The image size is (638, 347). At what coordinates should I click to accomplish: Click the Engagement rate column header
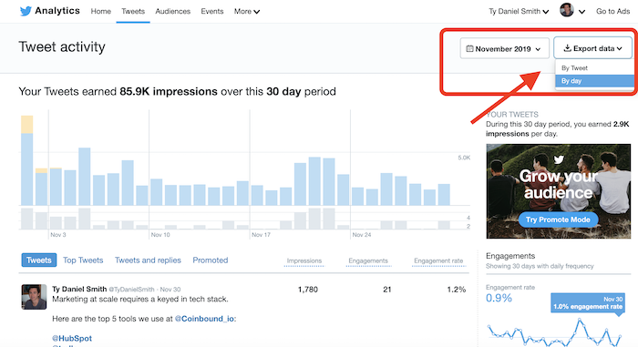click(x=438, y=260)
